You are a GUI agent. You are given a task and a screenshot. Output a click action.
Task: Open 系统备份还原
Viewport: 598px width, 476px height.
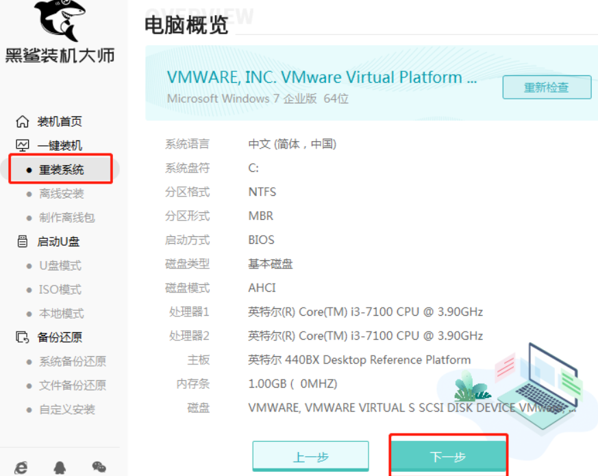click(73, 362)
